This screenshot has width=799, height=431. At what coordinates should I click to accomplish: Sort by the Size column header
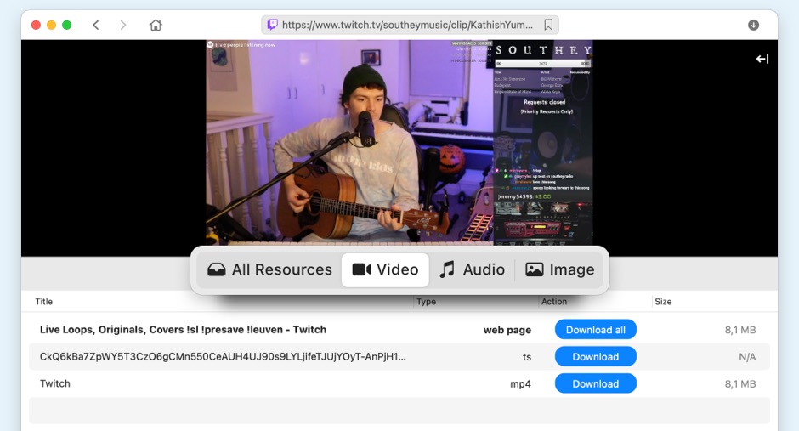tap(663, 302)
